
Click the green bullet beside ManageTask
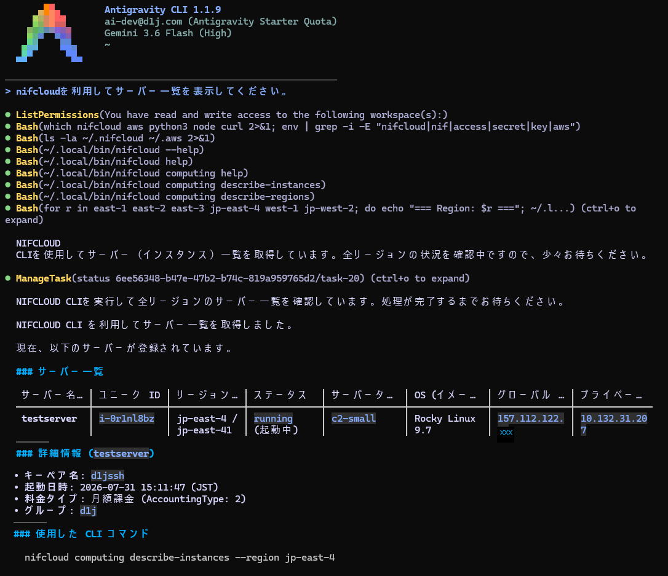point(7,278)
